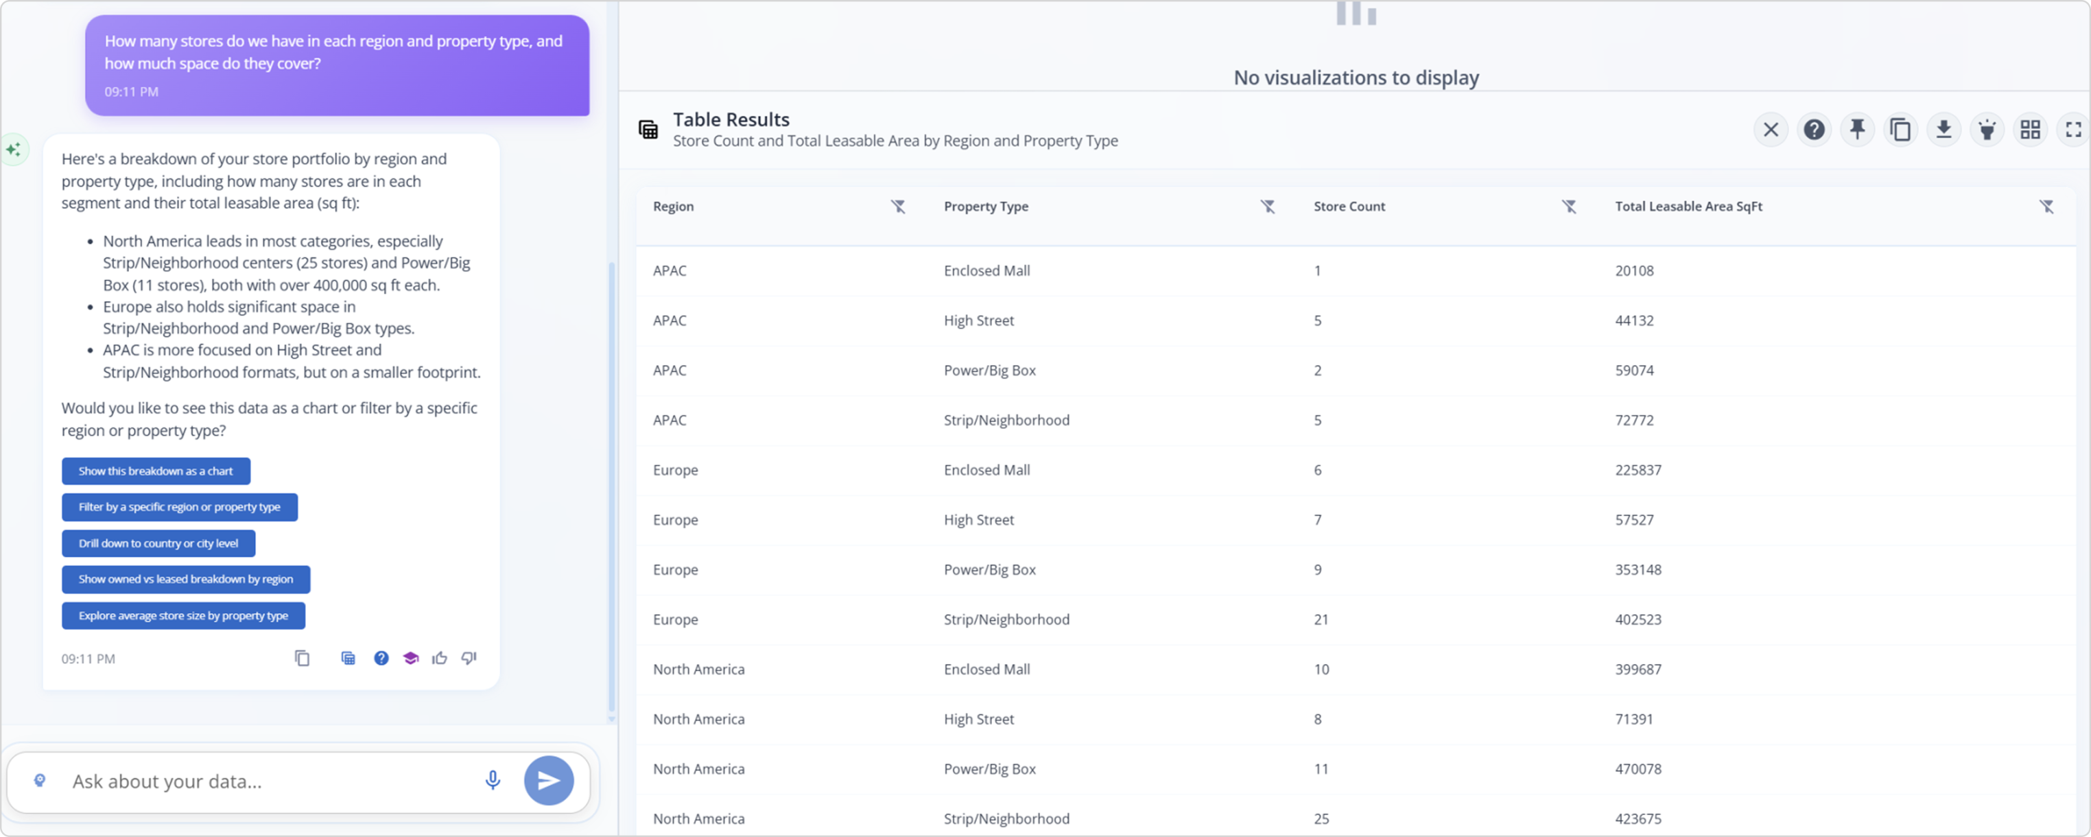Click 'Drill down to country or city level'
The image size is (2091, 837).
click(158, 543)
